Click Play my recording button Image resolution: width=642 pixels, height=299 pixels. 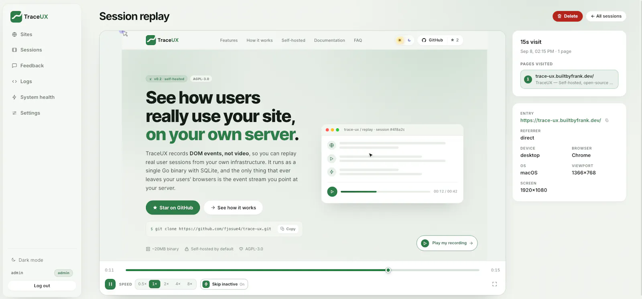coord(447,243)
